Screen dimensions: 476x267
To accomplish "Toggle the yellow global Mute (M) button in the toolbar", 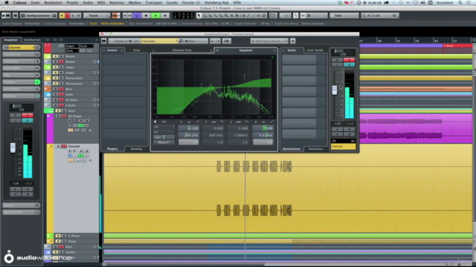I will pos(62,16).
